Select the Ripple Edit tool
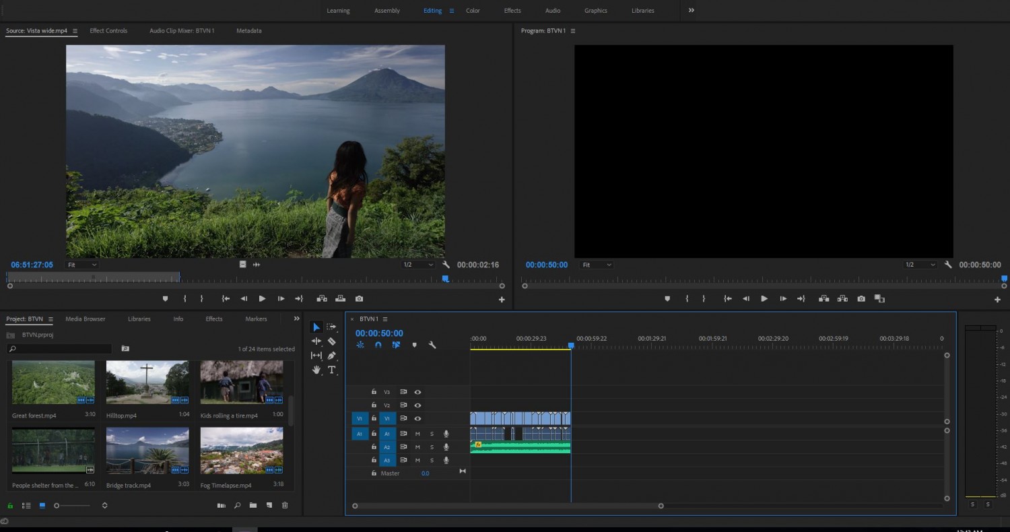 click(316, 341)
